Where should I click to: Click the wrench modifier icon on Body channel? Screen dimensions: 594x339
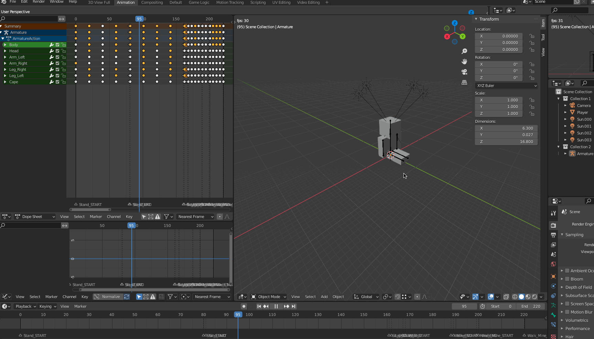[52, 45]
